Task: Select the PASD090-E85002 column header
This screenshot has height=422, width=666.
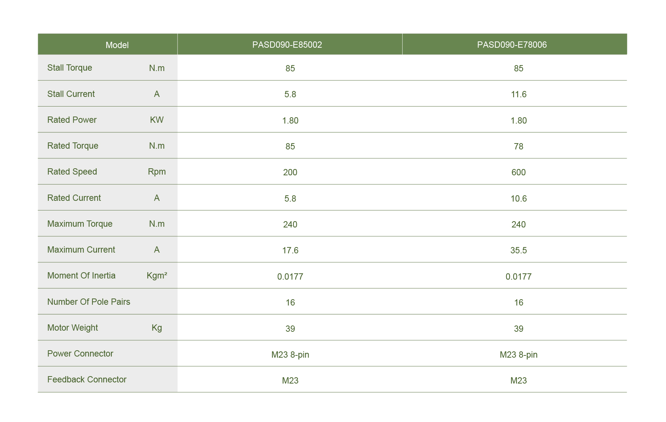Action: point(287,45)
